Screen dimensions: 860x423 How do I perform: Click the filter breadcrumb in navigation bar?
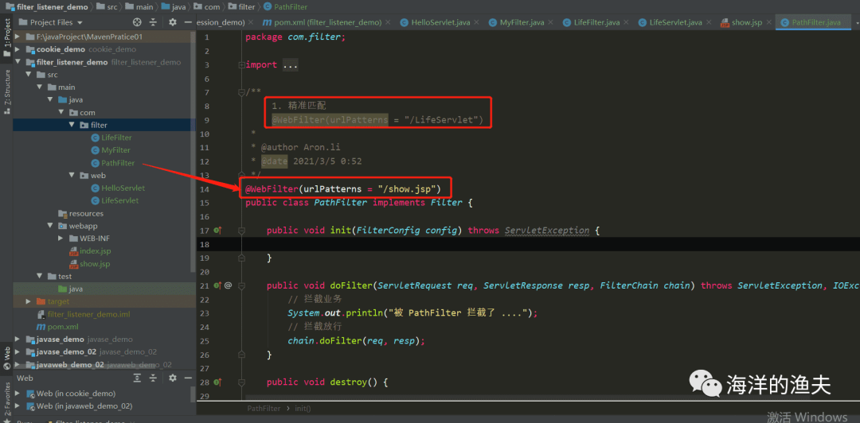click(x=242, y=7)
